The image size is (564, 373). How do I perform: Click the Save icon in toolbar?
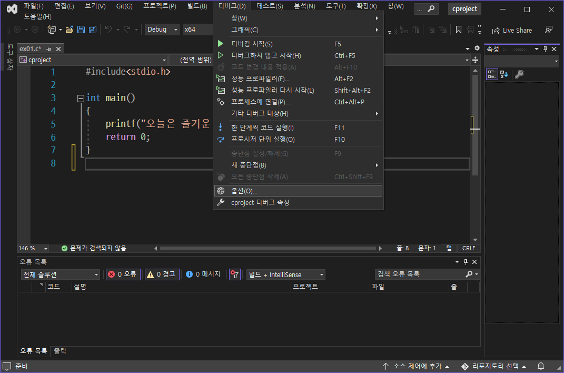81,30
